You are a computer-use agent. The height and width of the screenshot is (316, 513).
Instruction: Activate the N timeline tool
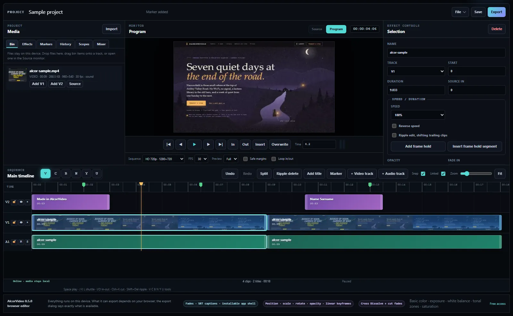coord(76,174)
